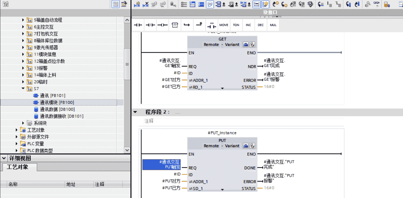Open the 通讯 [FB101] block
403x198 pixels.
point(52,96)
